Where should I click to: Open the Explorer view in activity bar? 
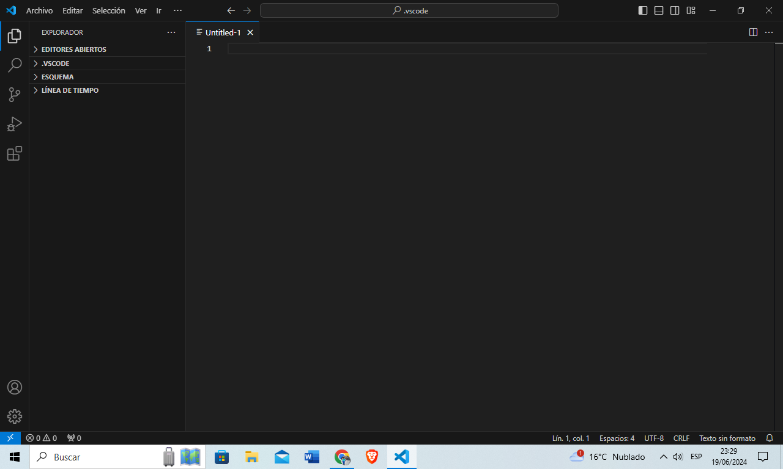pos(15,35)
